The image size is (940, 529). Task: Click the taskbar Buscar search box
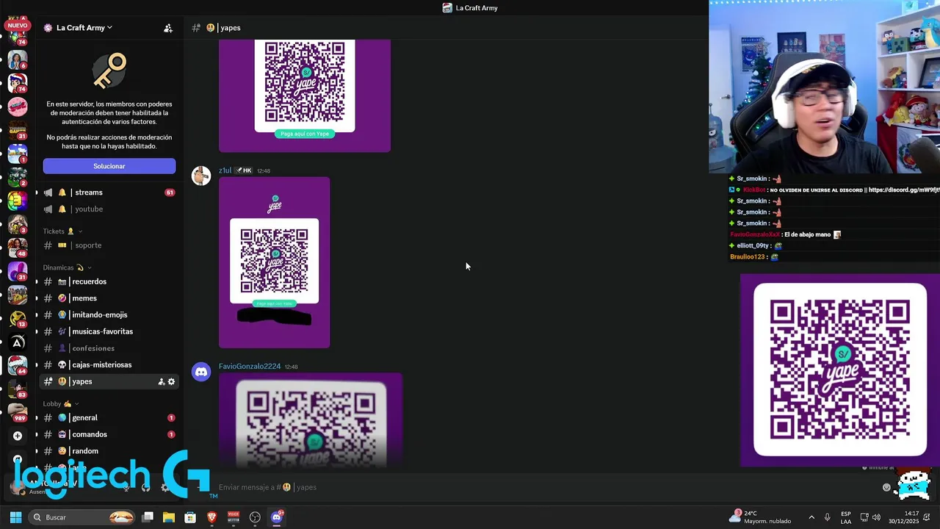coord(82,517)
